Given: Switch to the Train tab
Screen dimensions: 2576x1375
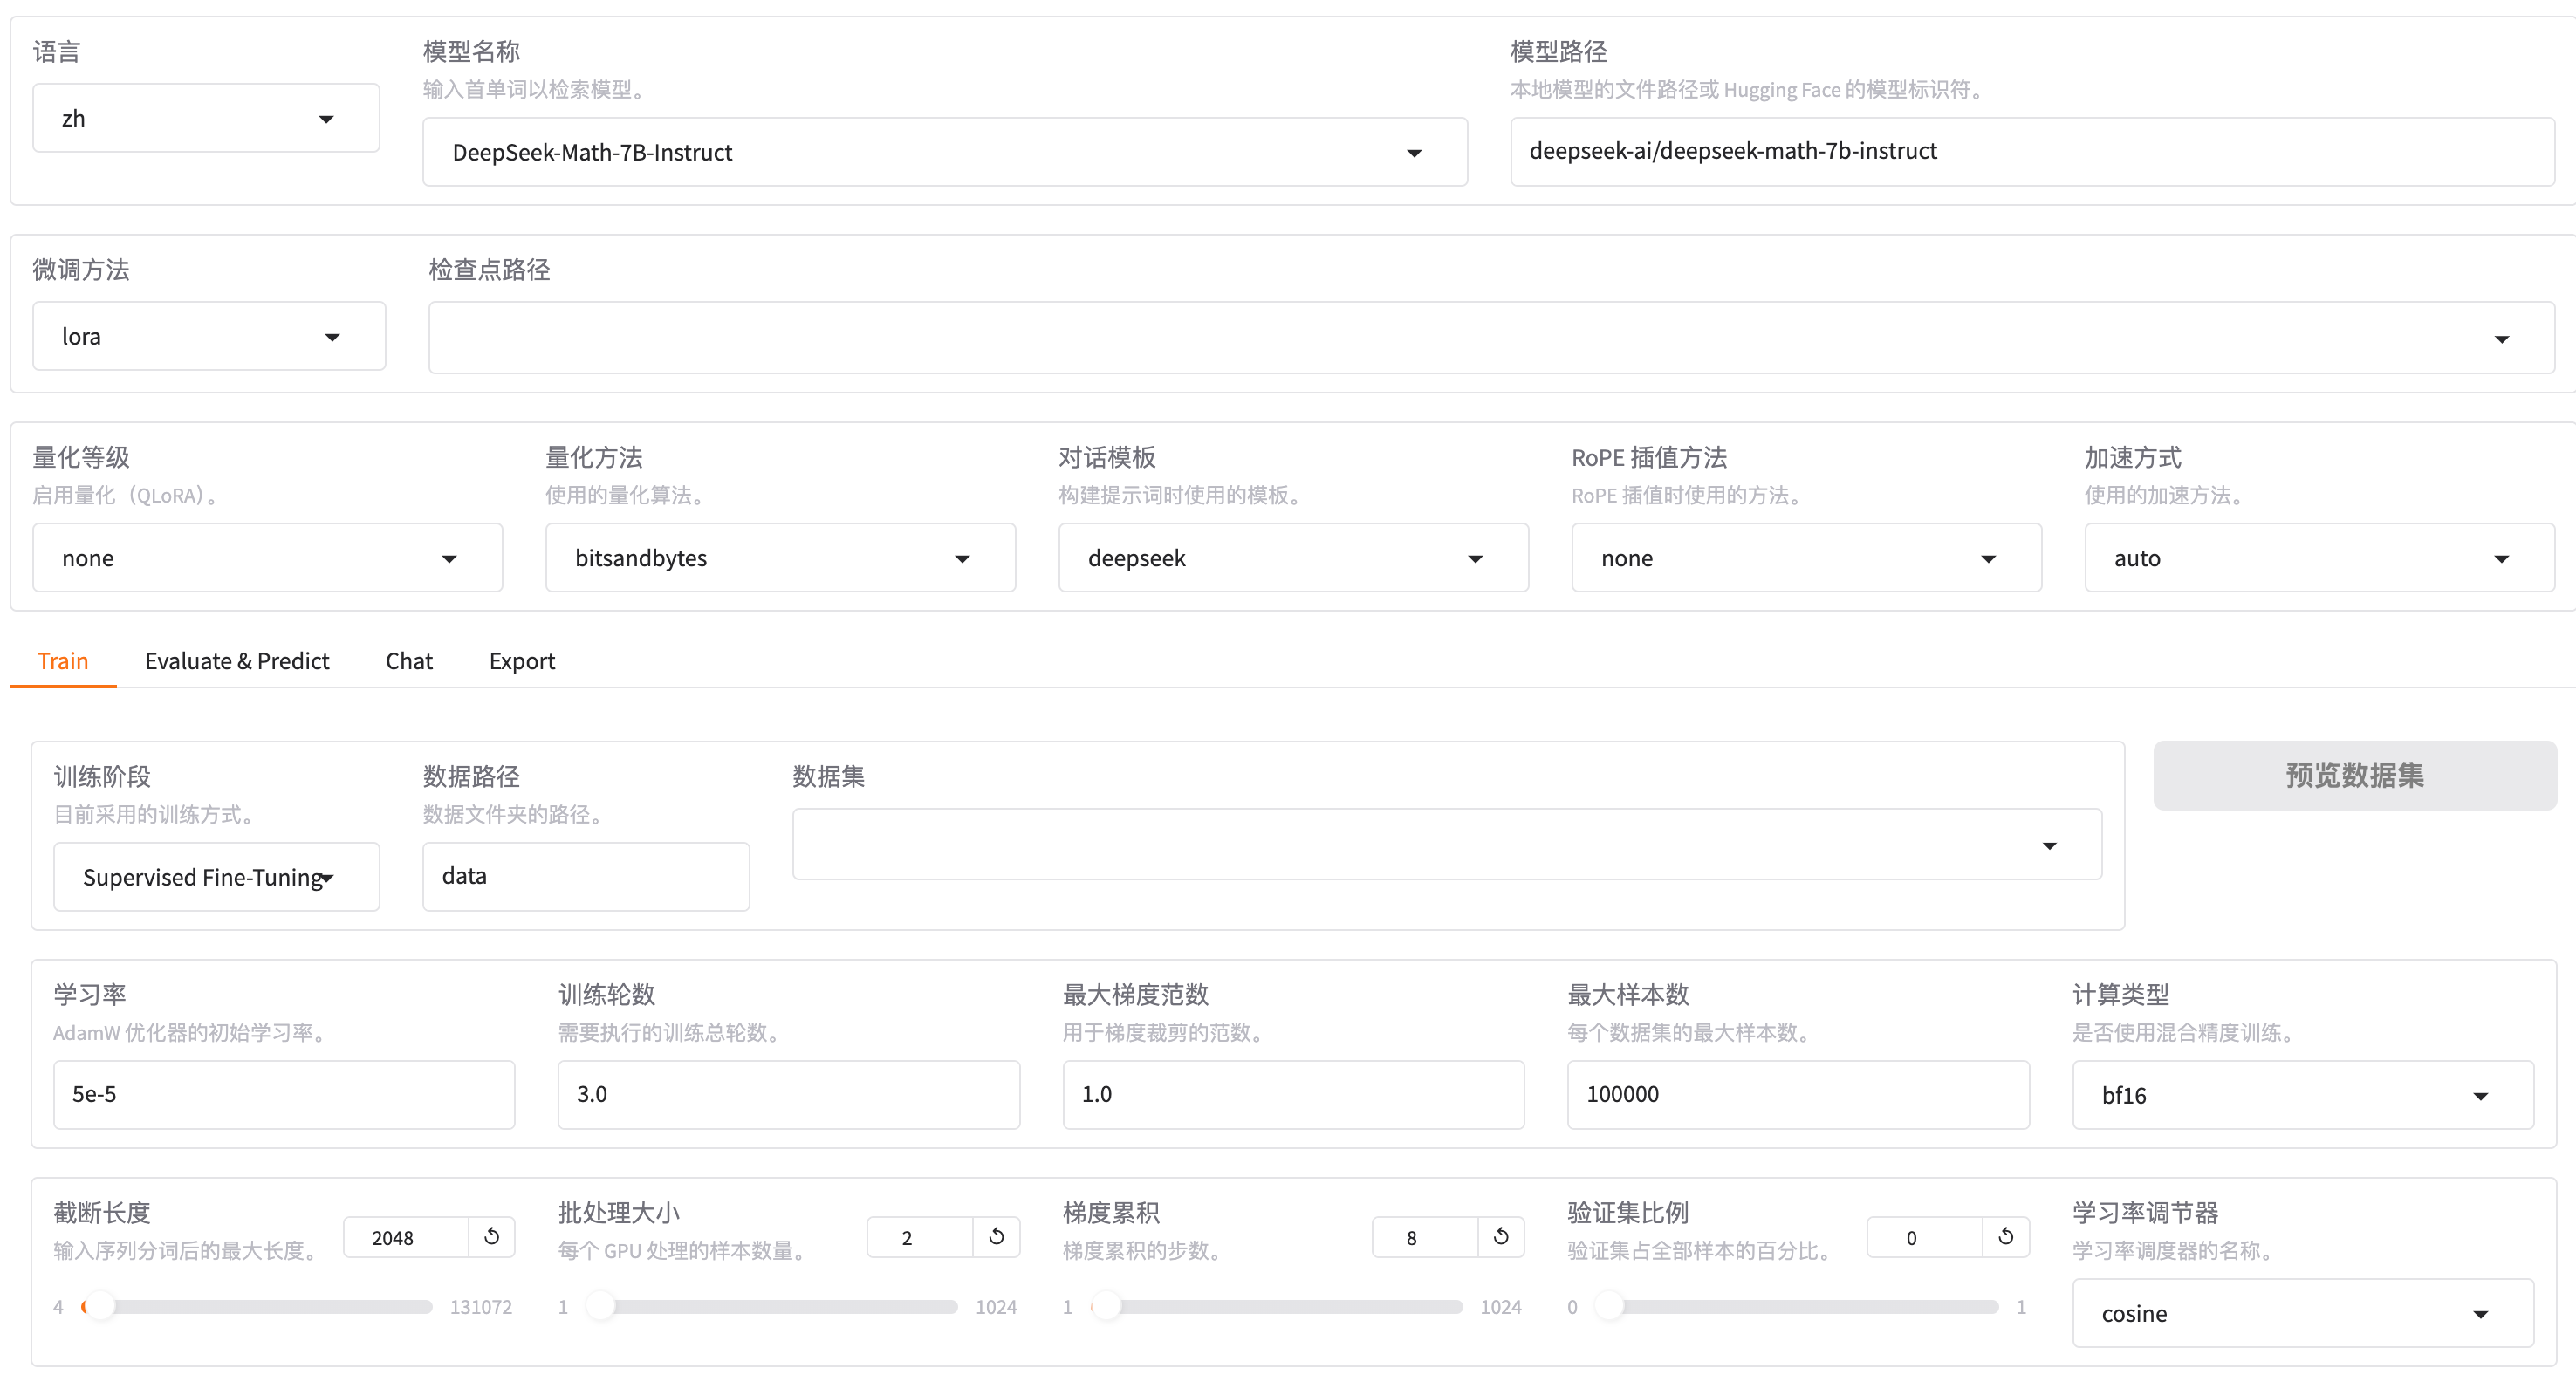Looking at the screenshot, I should click(x=63, y=661).
